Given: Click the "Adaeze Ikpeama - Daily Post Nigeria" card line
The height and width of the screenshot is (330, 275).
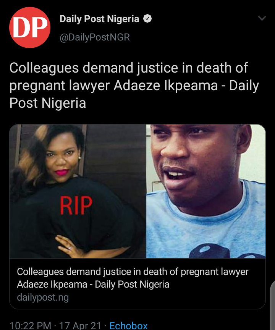Looking at the screenshot, I should click(x=93, y=284).
